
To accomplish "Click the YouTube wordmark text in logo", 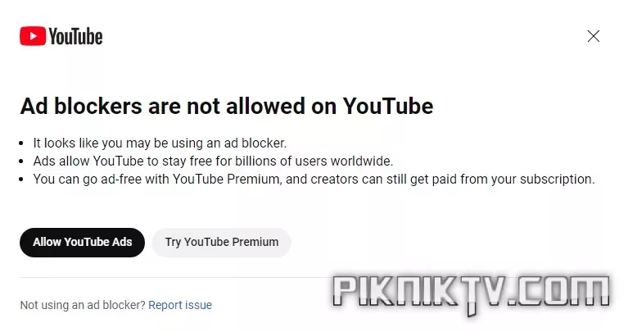I will click(x=75, y=37).
